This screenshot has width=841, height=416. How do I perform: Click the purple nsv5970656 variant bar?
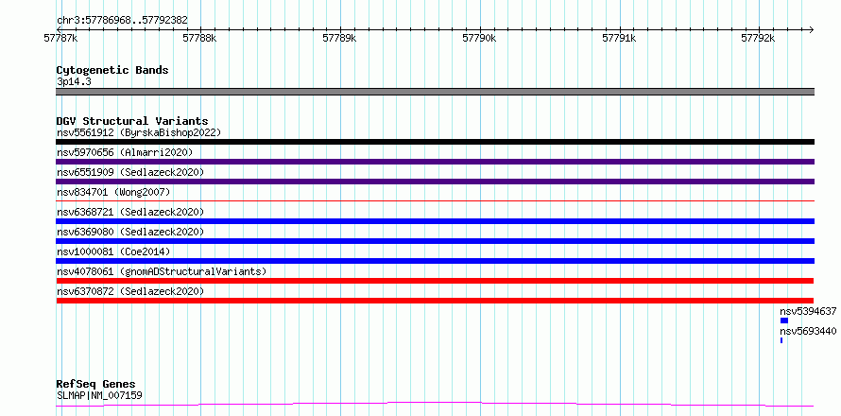coord(435,162)
